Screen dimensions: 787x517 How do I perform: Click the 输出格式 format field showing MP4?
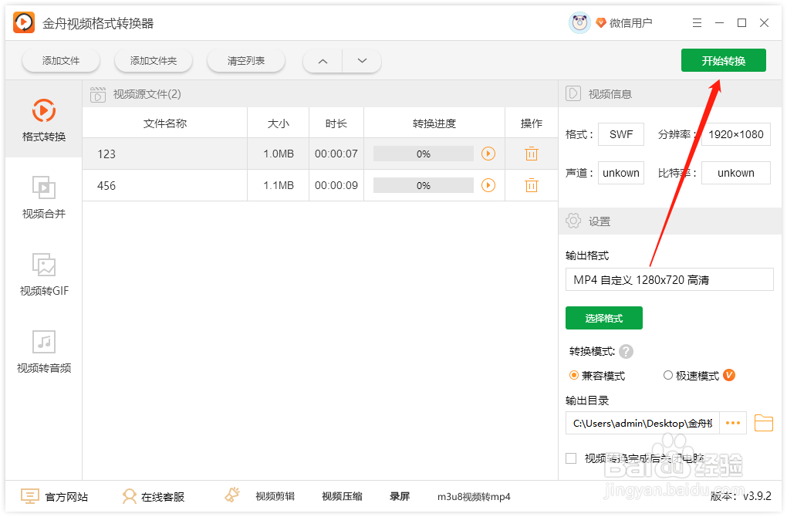[669, 279]
